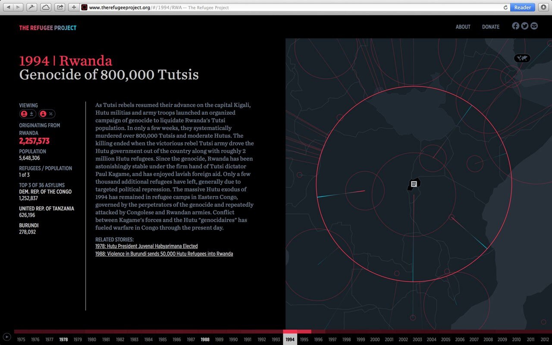
Task: Click the '1 of 3' refugees per population value
Action: coord(25,175)
